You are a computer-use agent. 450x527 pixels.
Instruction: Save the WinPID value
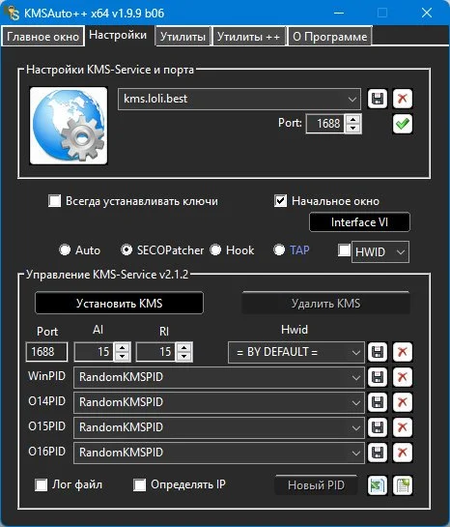click(378, 377)
